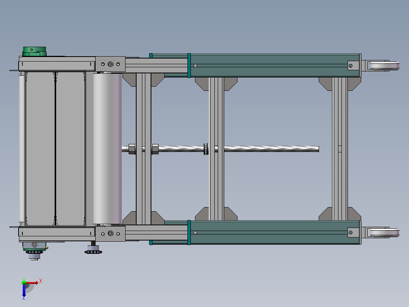Select the right conveyor belt panel
This screenshot has width=409, height=307.
pos(71,149)
